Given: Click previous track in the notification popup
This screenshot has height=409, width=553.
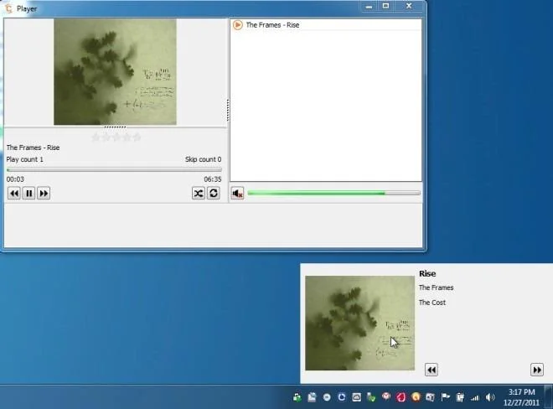Looking at the screenshot, I should 431,370.
